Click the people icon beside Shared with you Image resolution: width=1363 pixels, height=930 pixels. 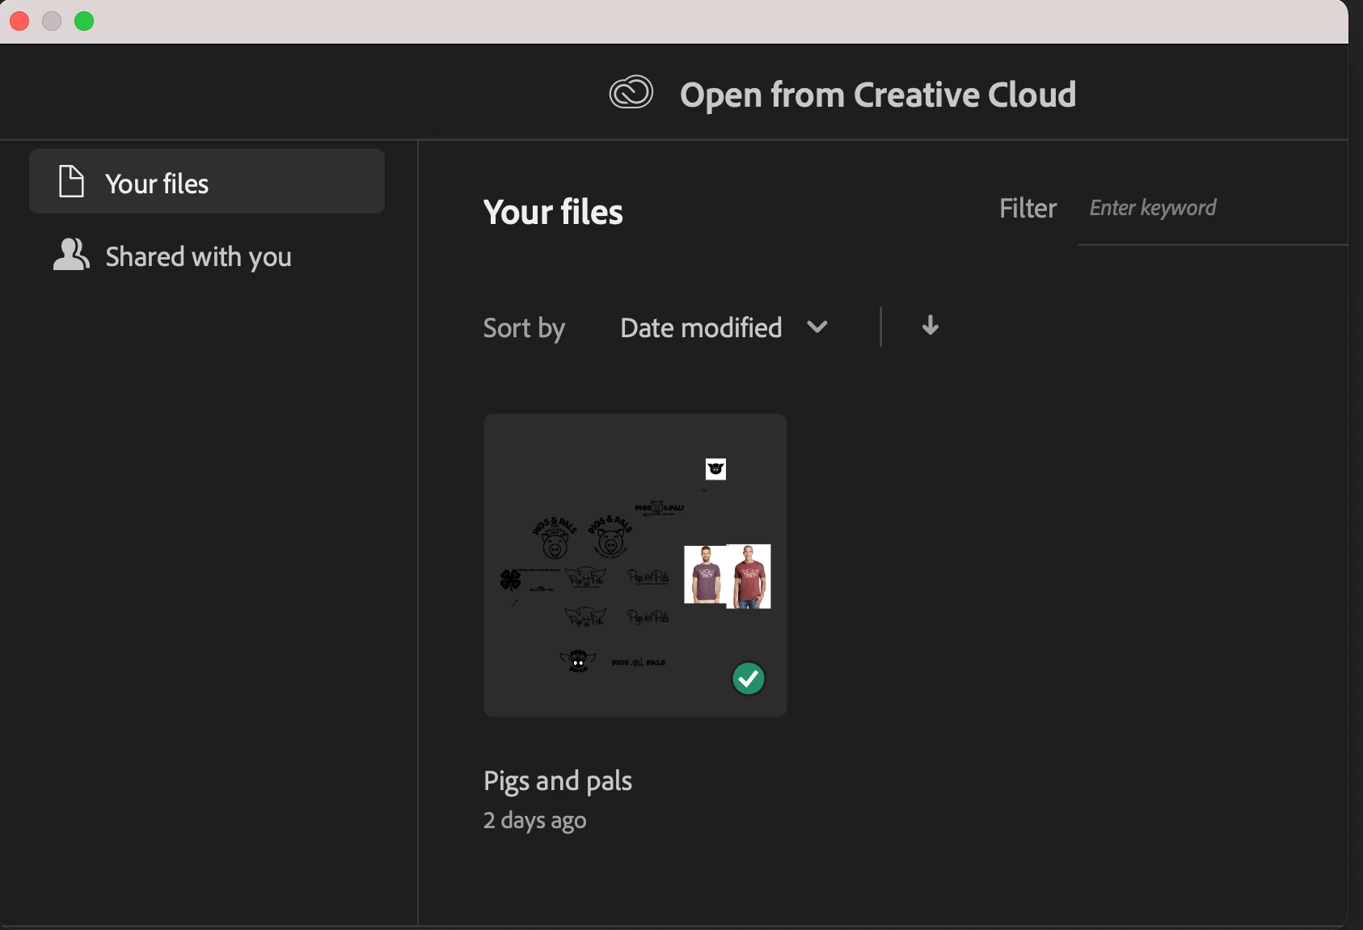(x=71, y=254)
